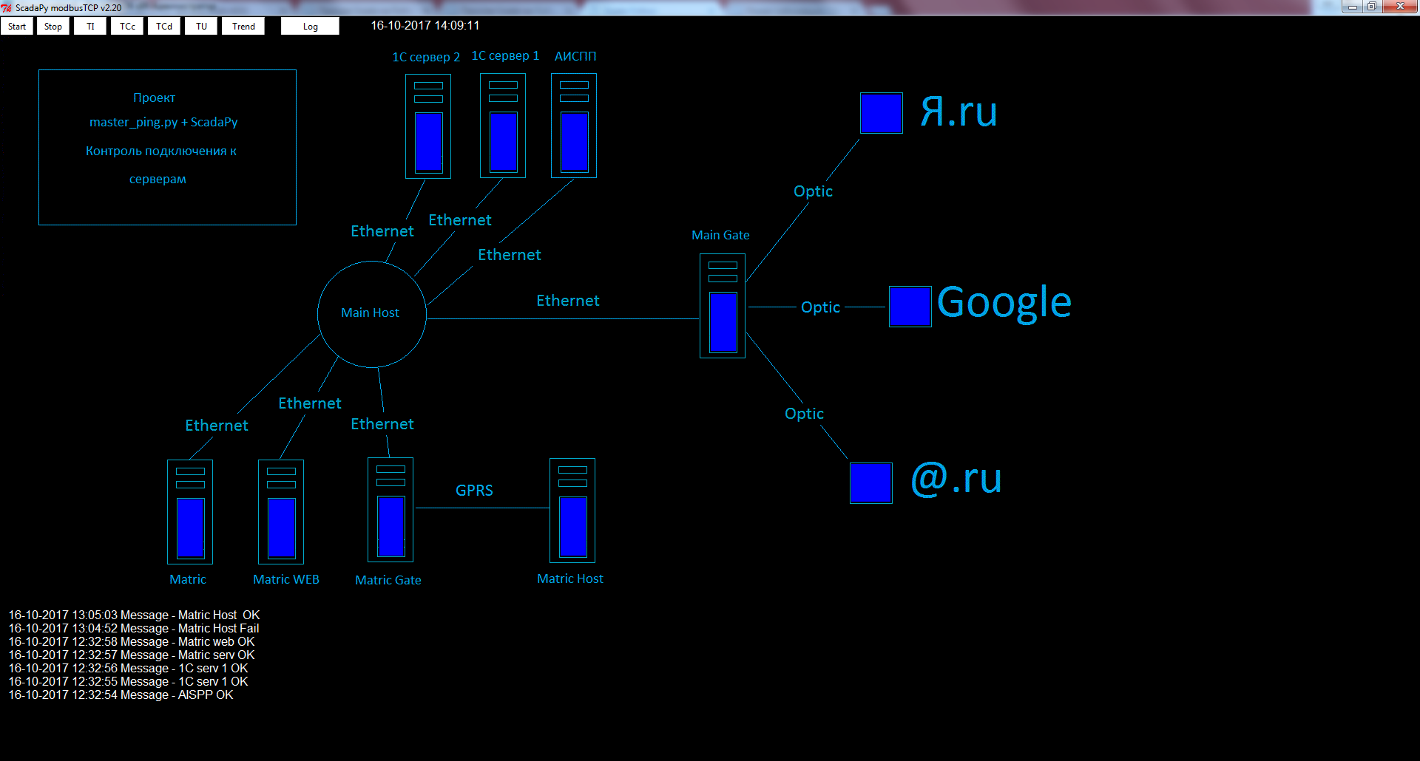Click the Ethernet label above the Matric server
Image resolution: width=1420 pixels, height=761 pixels.
click(217, 426)
